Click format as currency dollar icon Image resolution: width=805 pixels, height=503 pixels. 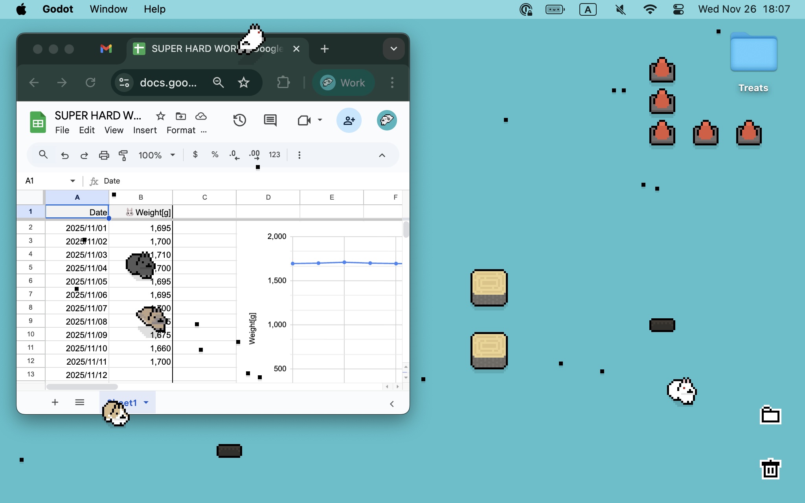pyautogui.click(x=195, y=154)
